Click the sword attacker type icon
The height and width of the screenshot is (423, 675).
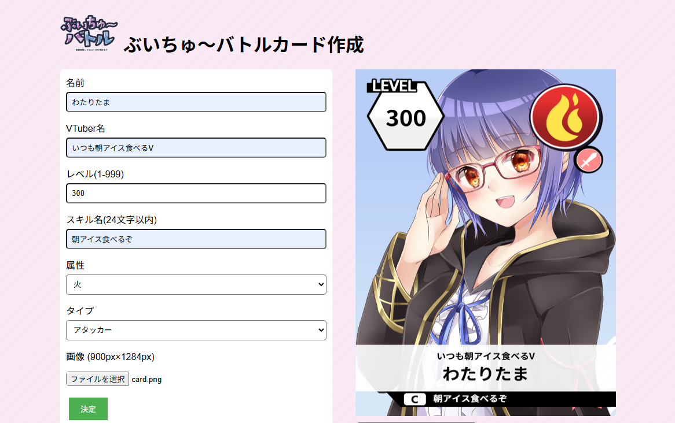pyautogui.click(x=589, y=160)
